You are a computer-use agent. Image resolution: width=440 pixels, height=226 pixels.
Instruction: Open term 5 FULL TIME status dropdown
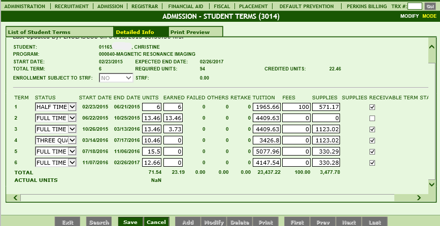tap(55, 152)
